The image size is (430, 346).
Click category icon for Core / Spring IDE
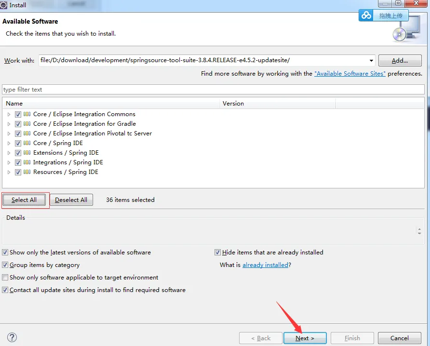click(x=27, y=143)
